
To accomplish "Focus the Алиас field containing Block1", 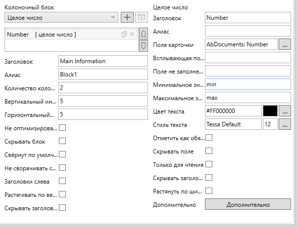I will coord(102,75).
